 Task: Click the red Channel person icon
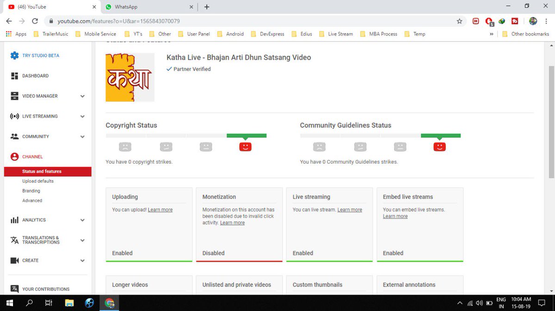click(14, 157)
